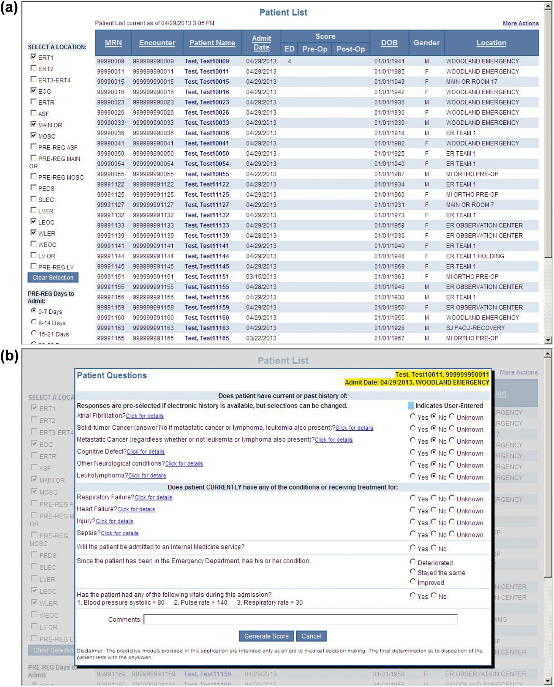Check the ERT3-ERT4 location box in the top panel
The image size is (554, 687).
tap(34, 79)
